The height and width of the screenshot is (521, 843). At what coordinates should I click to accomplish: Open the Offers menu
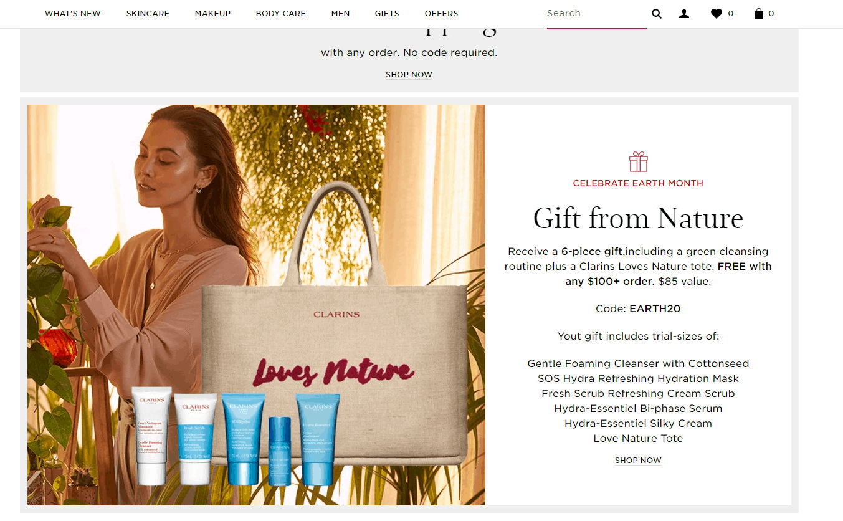441,14
